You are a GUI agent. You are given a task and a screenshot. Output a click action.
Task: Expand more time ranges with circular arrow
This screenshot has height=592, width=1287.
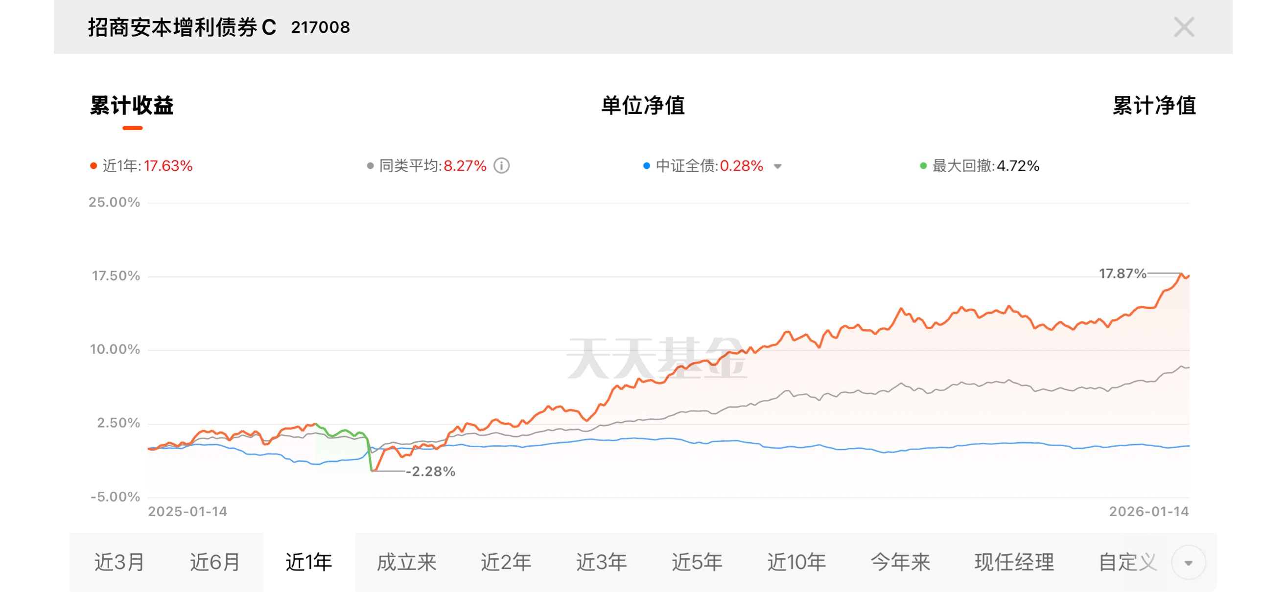[1188, 563]
